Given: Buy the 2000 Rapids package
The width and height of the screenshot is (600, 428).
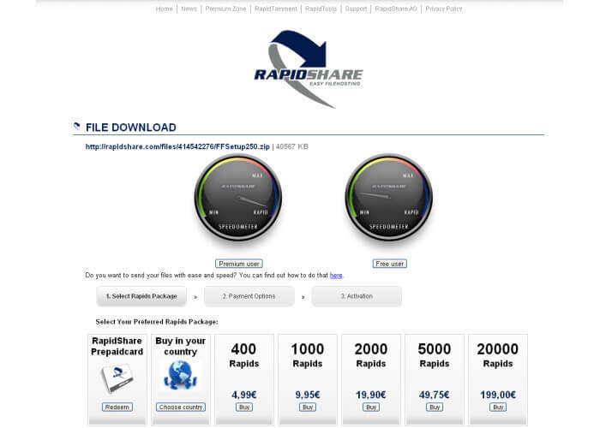Looking at the screenshot, I should tap(371, 407).
